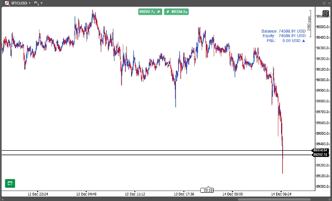Click the black edit icon on the price axis
Screen dimensions: 332x201
coord(326,13)
